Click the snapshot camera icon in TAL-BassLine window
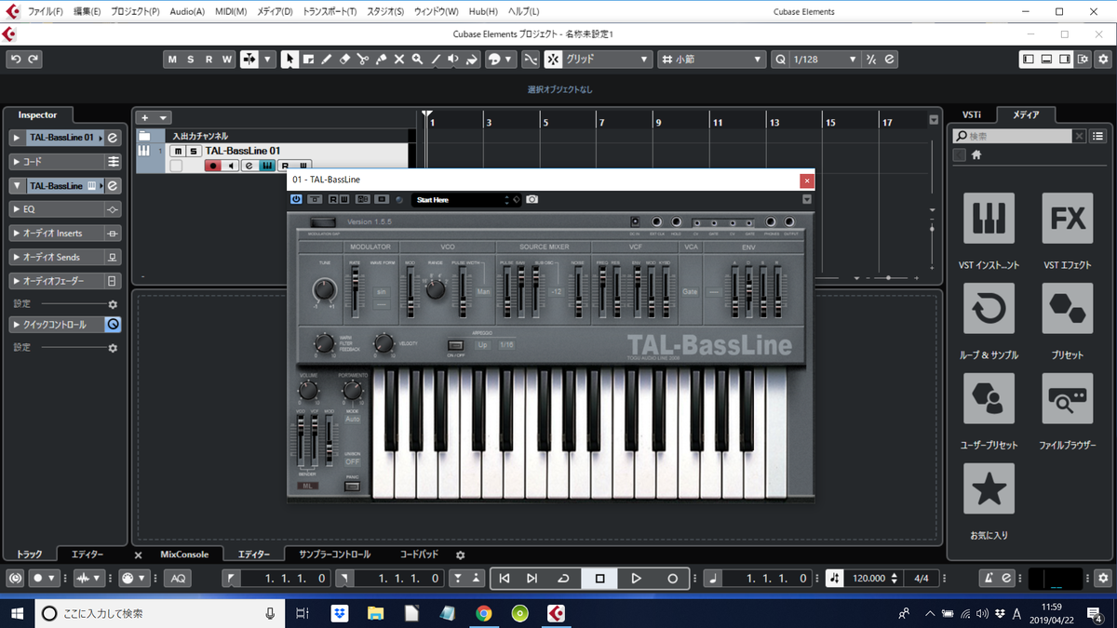The image size is (1117, 628). coord(532,199)
